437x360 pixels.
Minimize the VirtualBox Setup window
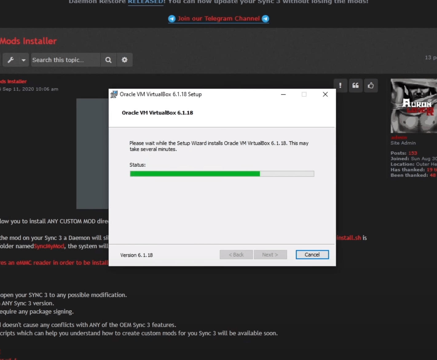(283, 94)
